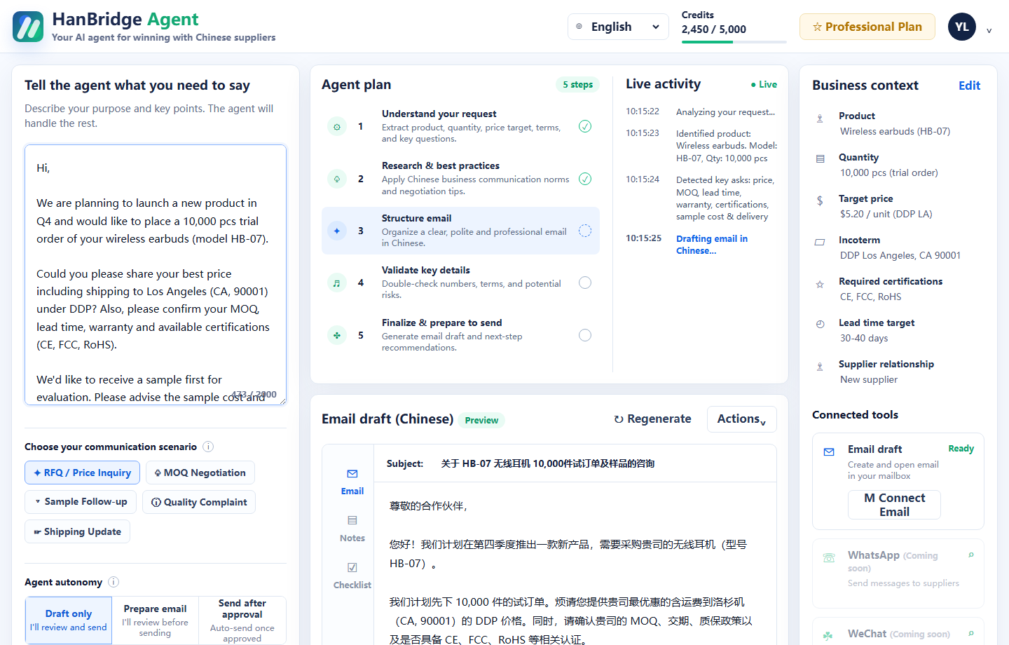The image size is (1009, 645).
Task: Click the 'CE, FCC, RoHS' certifications value
Action: (870, 297)
